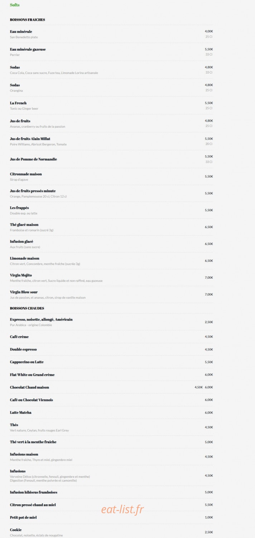This screenshot has height=538, width=255.
Task: Click the Latte Matcha item
Action: pyautogui.click(x=20, y=413)
